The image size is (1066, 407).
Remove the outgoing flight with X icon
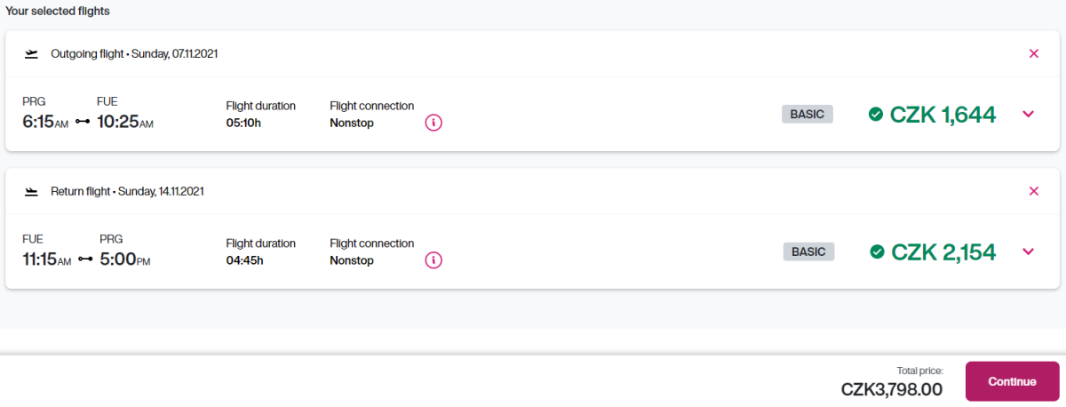(1033, 53)
